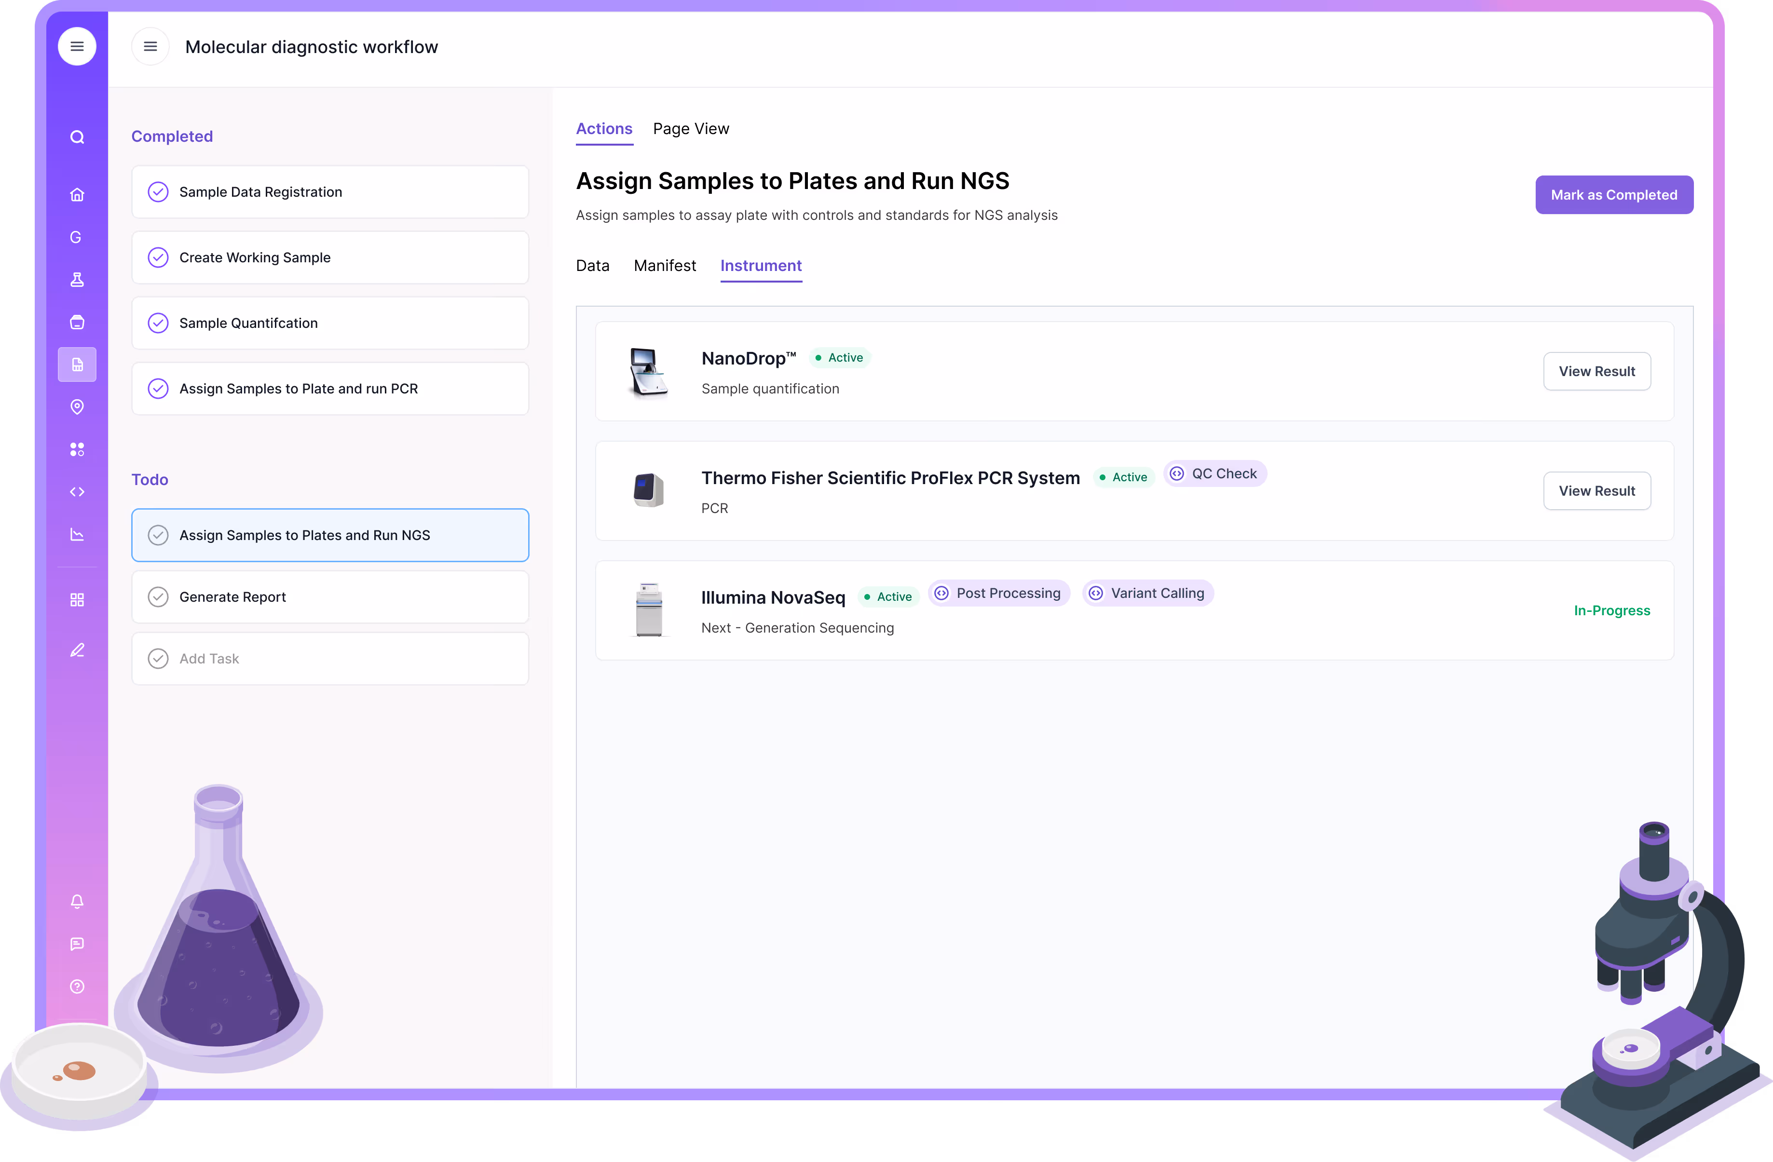Select the lab flask sidebar icon
The image size is (1773, 1162).
coord(77,279)
